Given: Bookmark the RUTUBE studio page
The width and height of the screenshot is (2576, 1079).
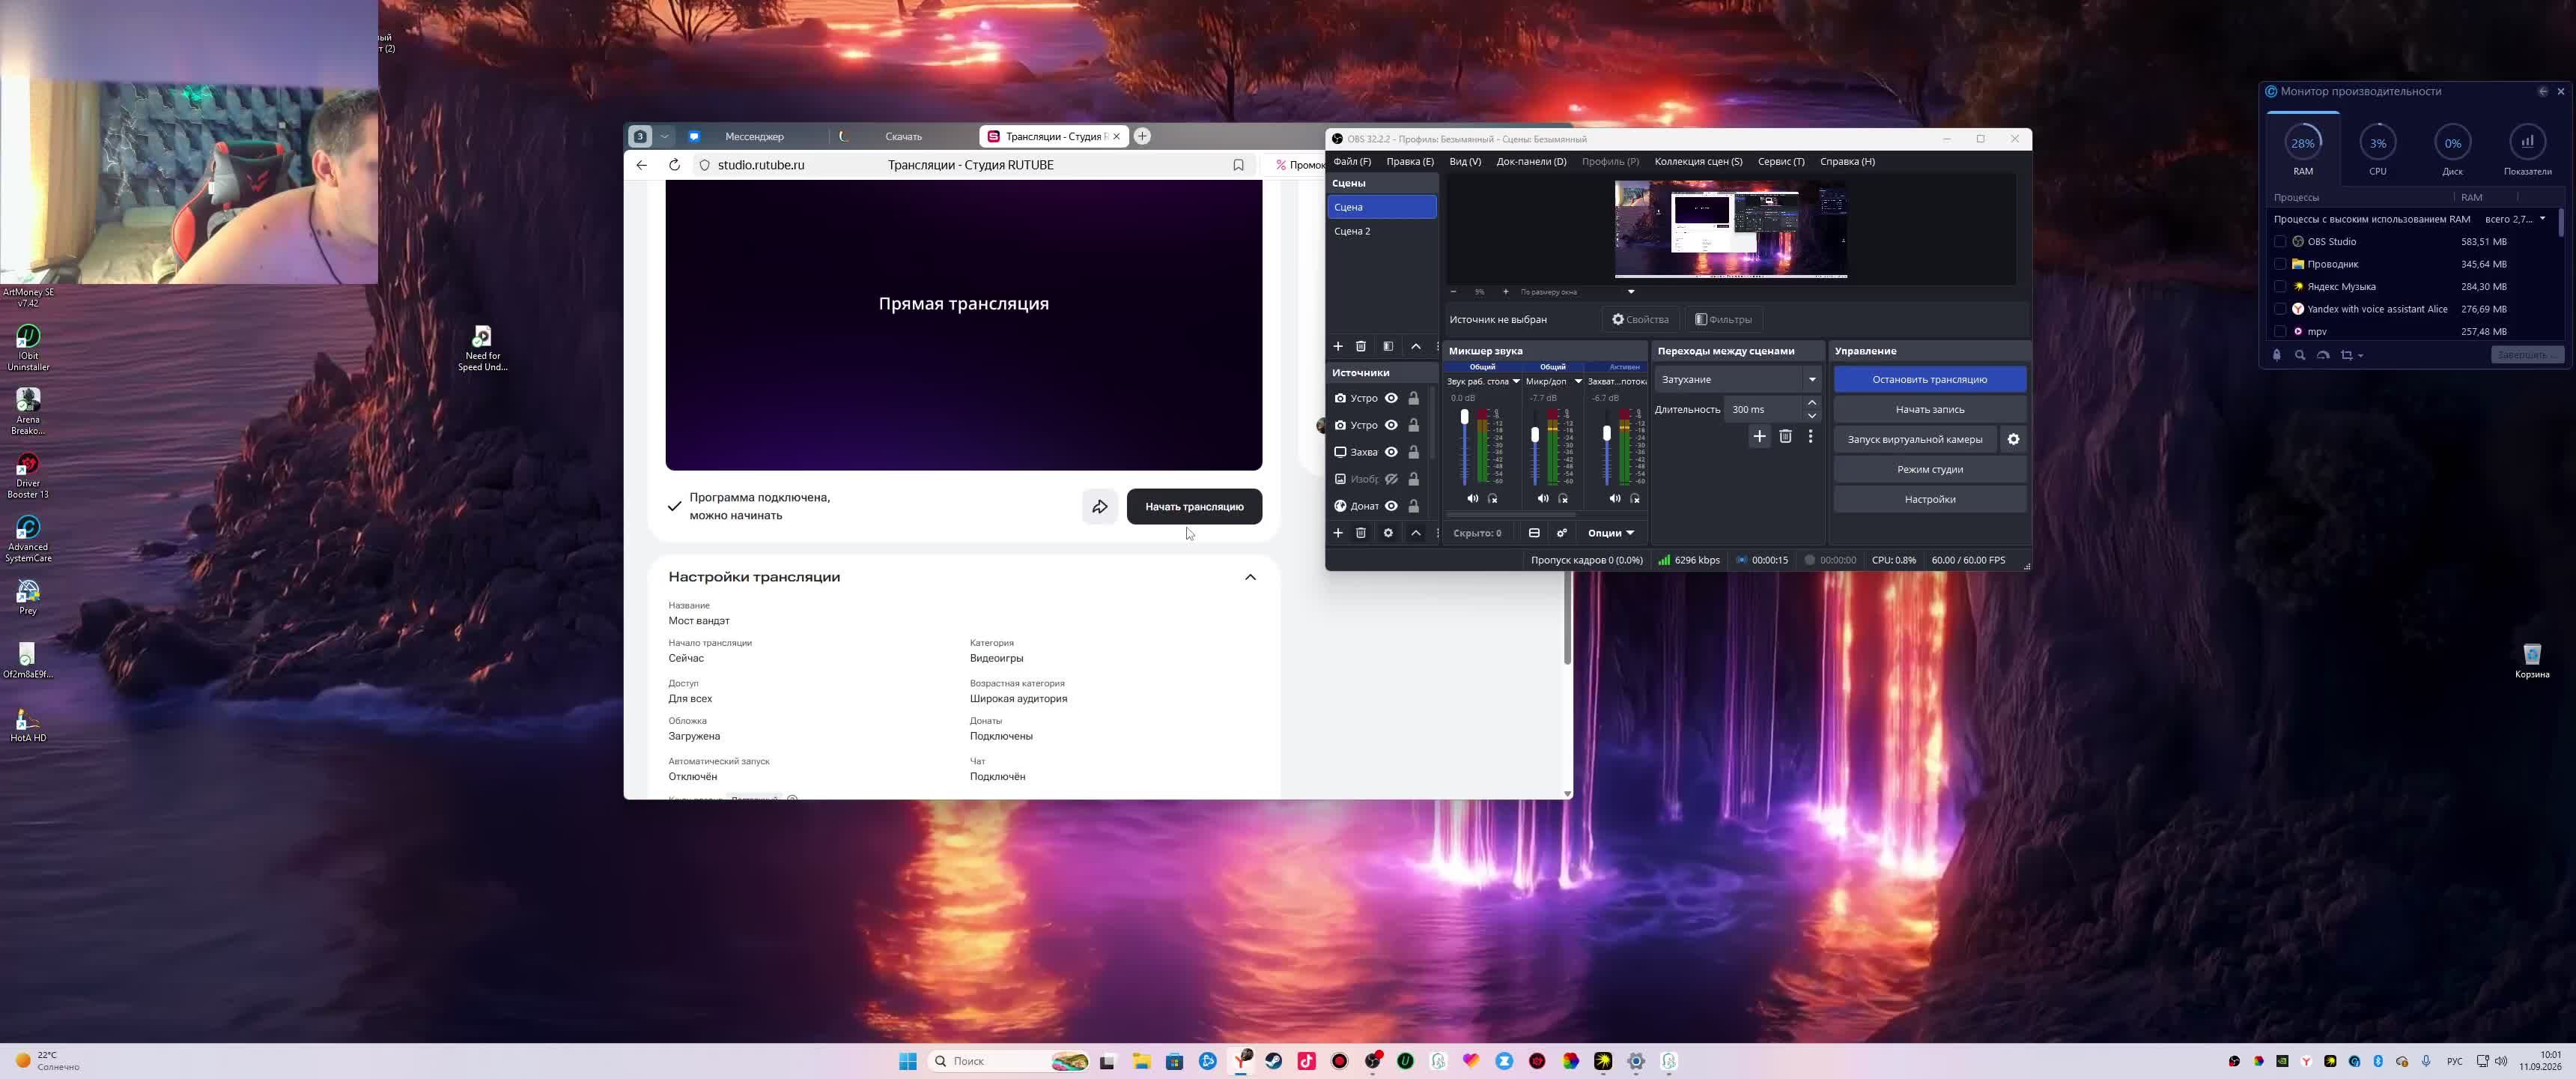Looking at the screenshot, I should coord(1238,165).
